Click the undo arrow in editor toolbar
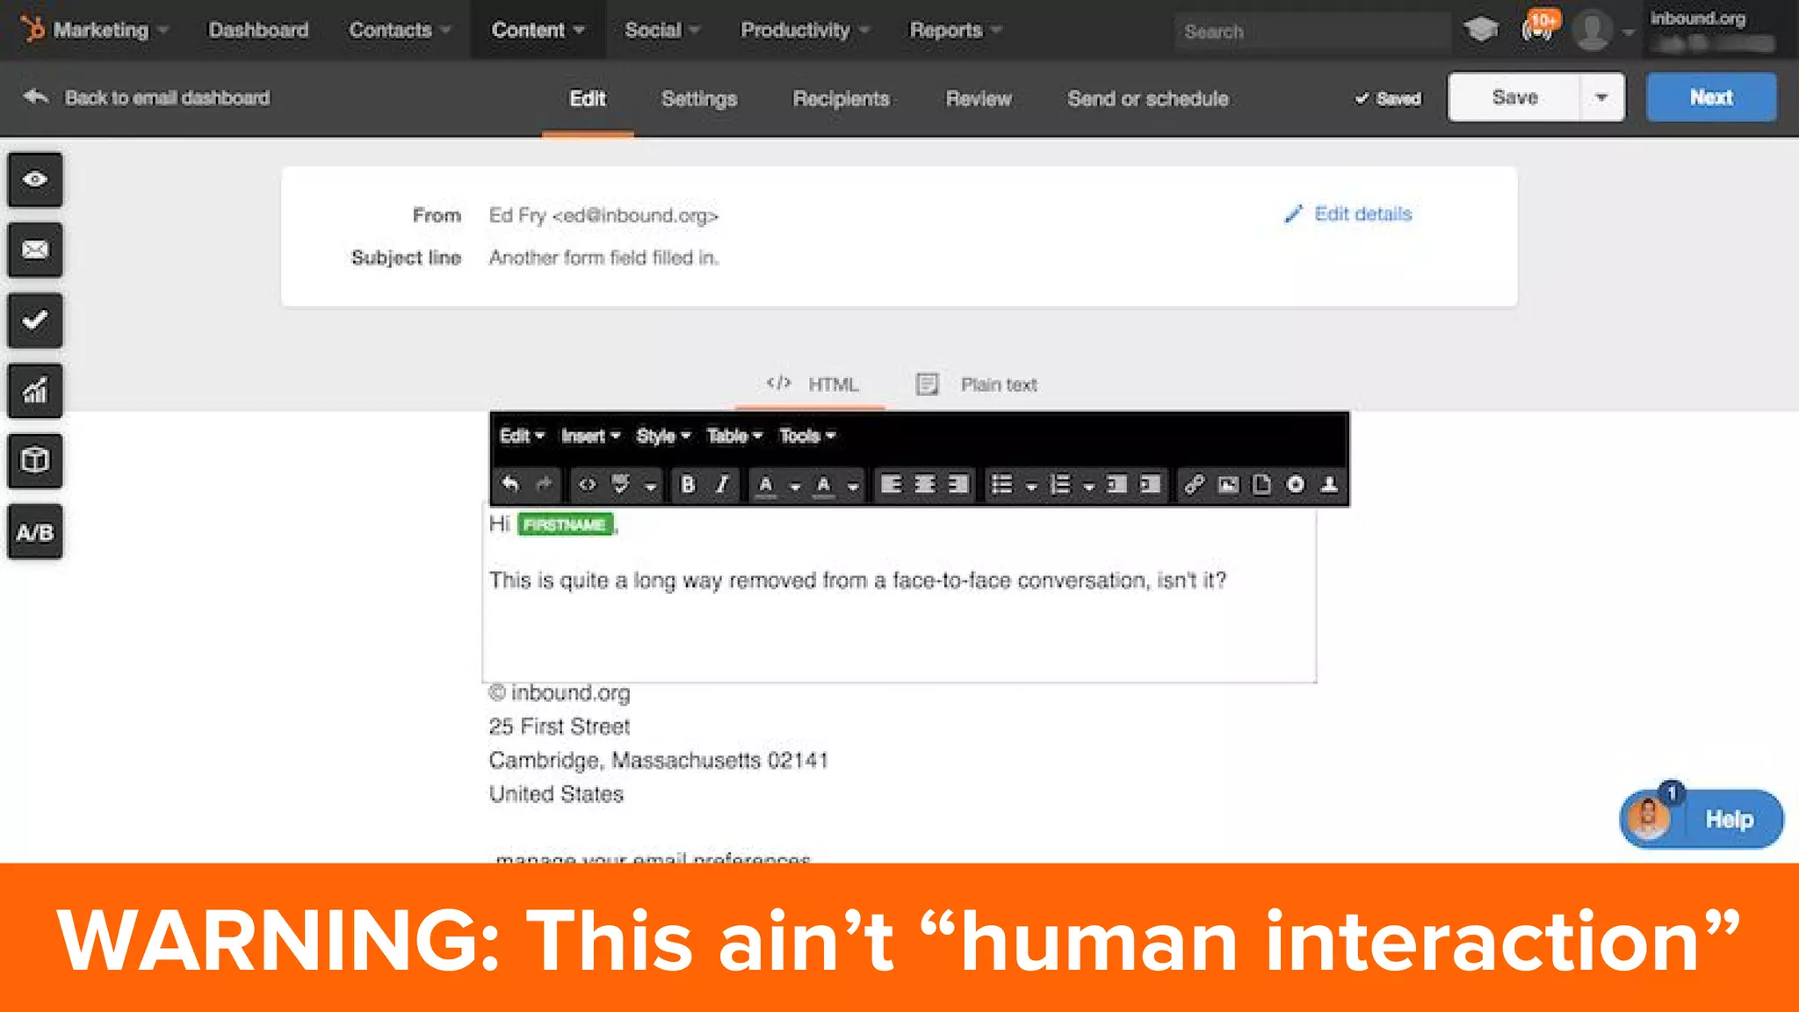 [x=510, y=484]
